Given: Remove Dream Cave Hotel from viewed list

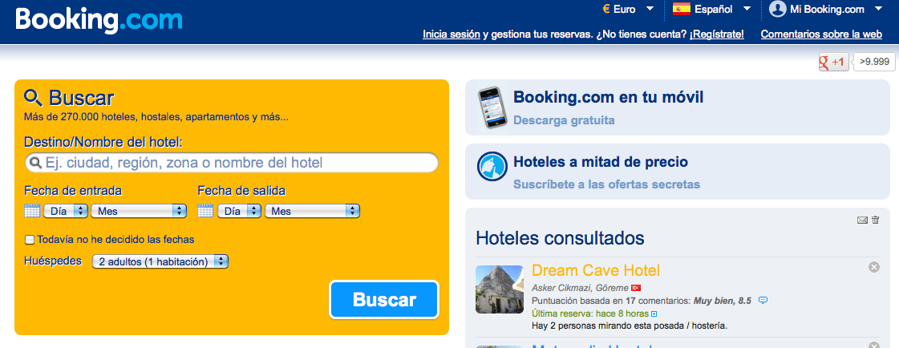Looking at the screenshot, I should pyautogui.click(x=874, y=266).
